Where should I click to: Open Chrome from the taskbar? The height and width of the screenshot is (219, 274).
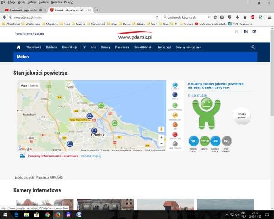(47, 215)
